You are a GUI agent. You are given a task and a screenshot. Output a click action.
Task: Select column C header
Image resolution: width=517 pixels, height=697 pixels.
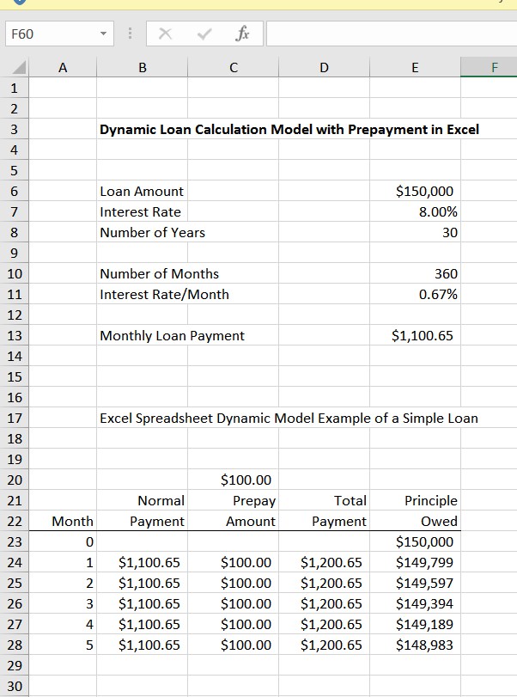point(234,68)
